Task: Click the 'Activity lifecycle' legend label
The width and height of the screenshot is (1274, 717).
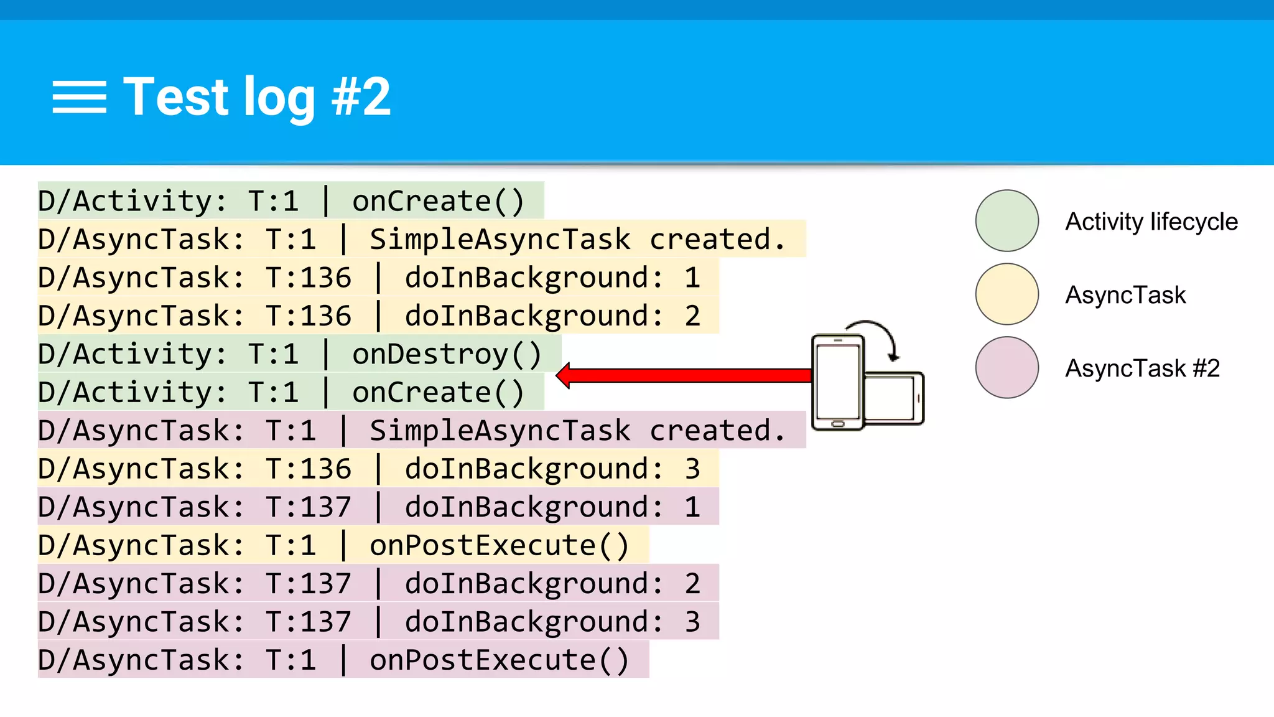Action: [x=1151, y=222]
